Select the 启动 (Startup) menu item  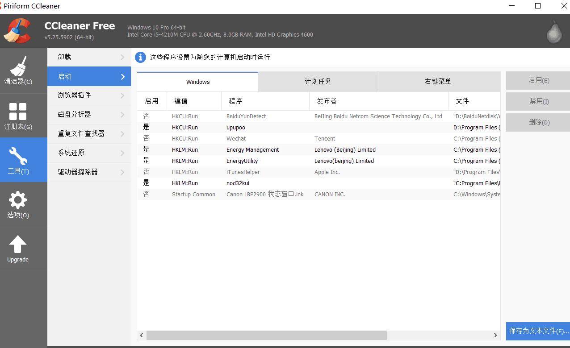89,76
